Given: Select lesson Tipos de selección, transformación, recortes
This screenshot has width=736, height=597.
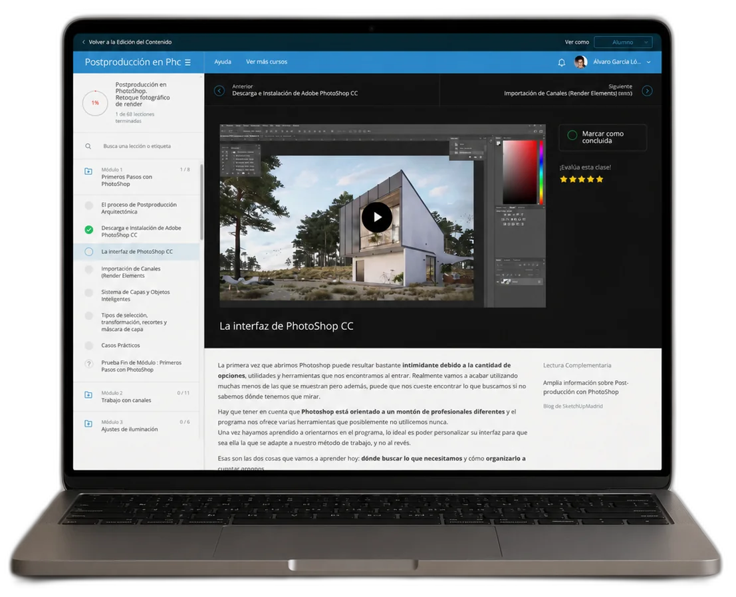Looking at the screenshot, I should [x=134, y=322].
